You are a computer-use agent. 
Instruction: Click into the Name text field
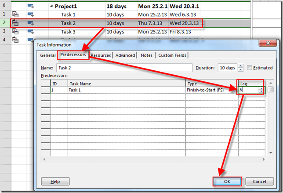coord(123,68)
